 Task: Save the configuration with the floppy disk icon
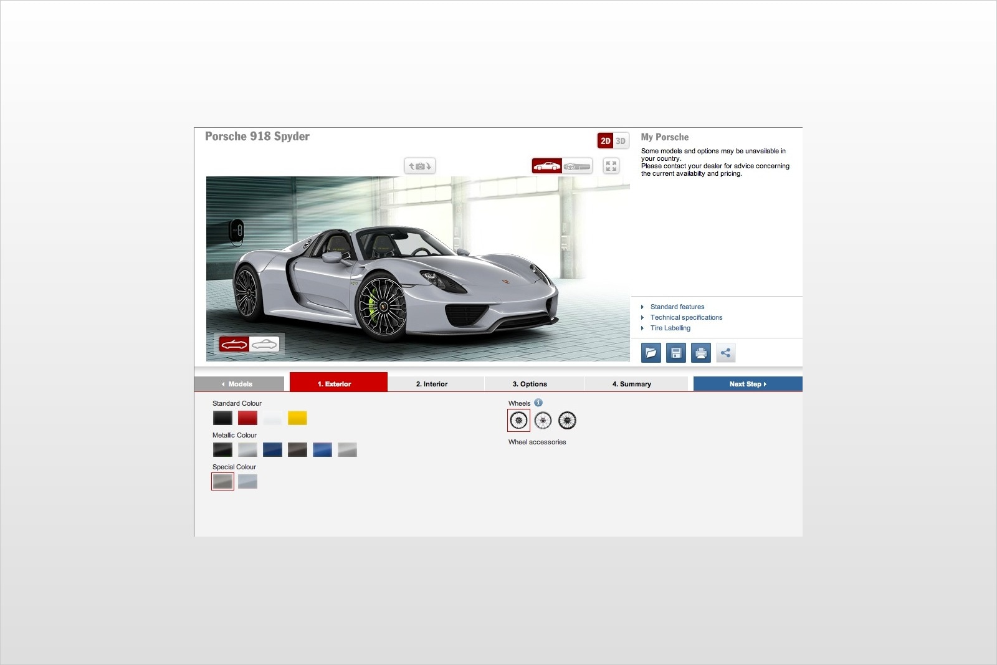pos(676,353)
